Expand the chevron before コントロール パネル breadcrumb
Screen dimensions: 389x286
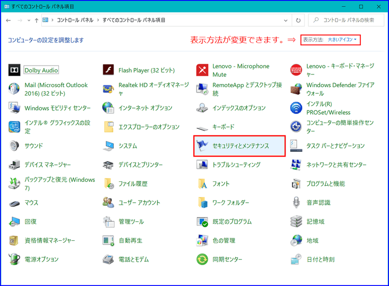tap(53, 20)
